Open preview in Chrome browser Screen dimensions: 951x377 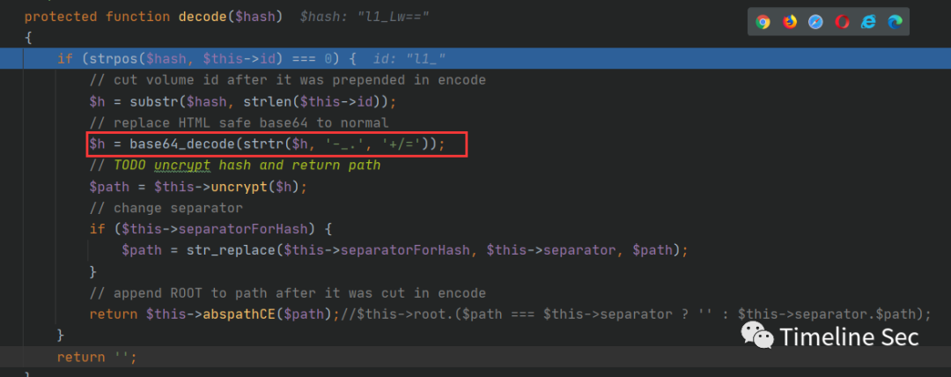pyautogui.click(x=763, y=22)
